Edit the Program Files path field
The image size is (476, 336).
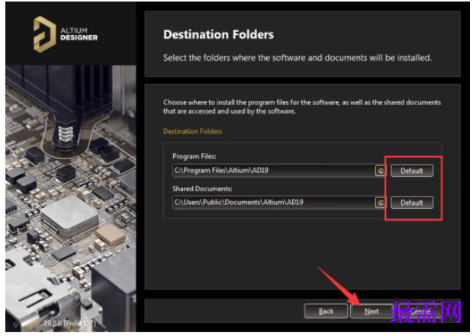click(x=274, y=171)
